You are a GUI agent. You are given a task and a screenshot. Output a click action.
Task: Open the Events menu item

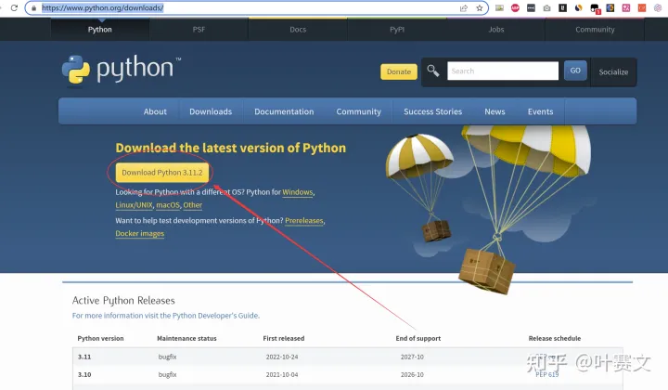click(x=540, y=111)
